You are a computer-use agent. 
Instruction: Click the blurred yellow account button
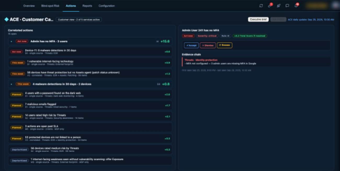pyautogui.click(x=317, y=5)
